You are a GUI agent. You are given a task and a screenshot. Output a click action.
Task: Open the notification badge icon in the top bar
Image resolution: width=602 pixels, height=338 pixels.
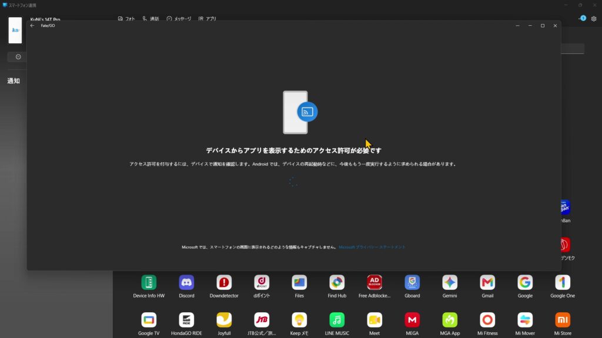[583, 18]
